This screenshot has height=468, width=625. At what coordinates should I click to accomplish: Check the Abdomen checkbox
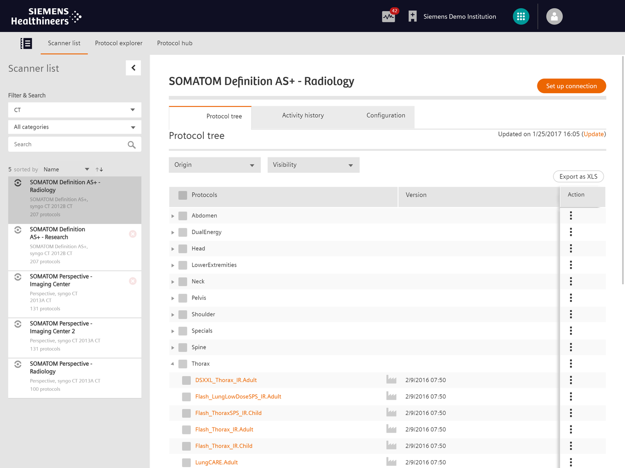click(x=183, y=216)
